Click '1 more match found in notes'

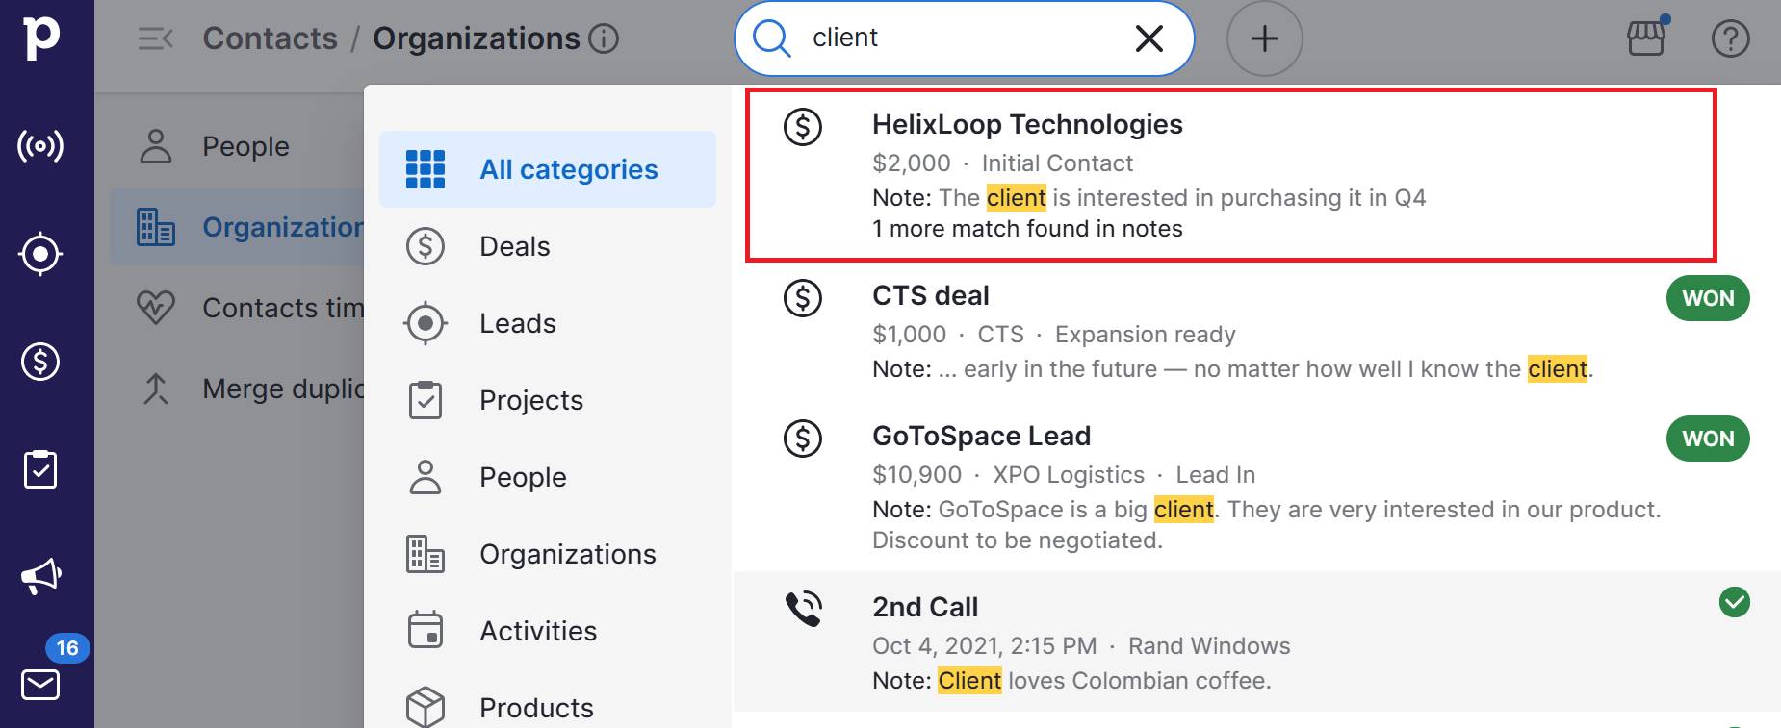point(1027,229)
